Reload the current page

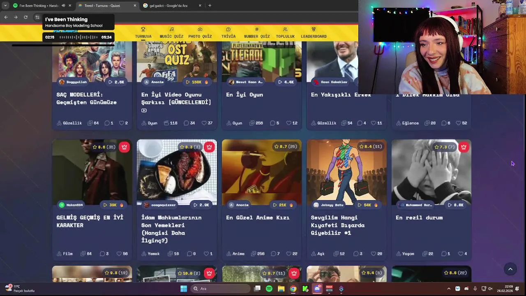pyautogui.click(x=25, y=17)
